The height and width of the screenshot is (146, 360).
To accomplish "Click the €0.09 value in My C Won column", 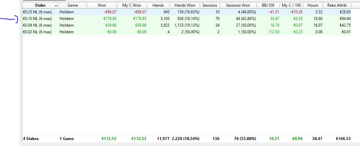I will pos(142,32).
